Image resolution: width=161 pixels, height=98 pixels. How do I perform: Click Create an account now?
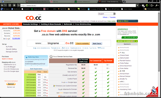click(x=99, y=21)
